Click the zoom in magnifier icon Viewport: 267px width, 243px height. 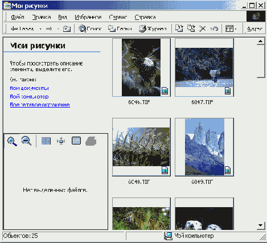pyautogui.click(x=12, y=141)
